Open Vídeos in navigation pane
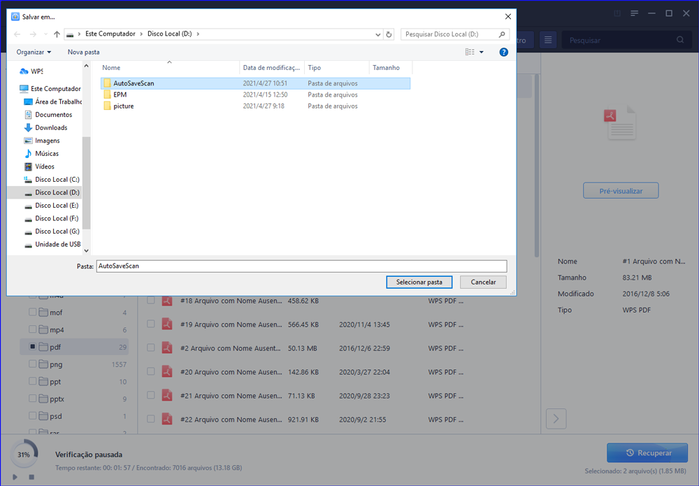 pos(39,166)
